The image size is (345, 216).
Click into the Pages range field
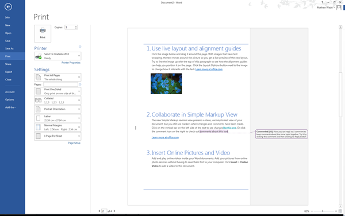61,84
